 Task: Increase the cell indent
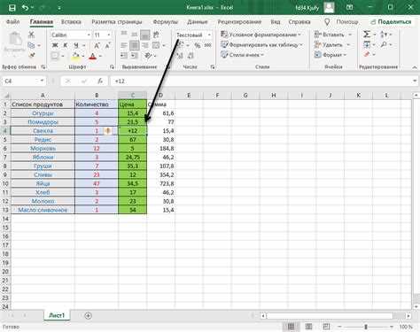(135, 56)
